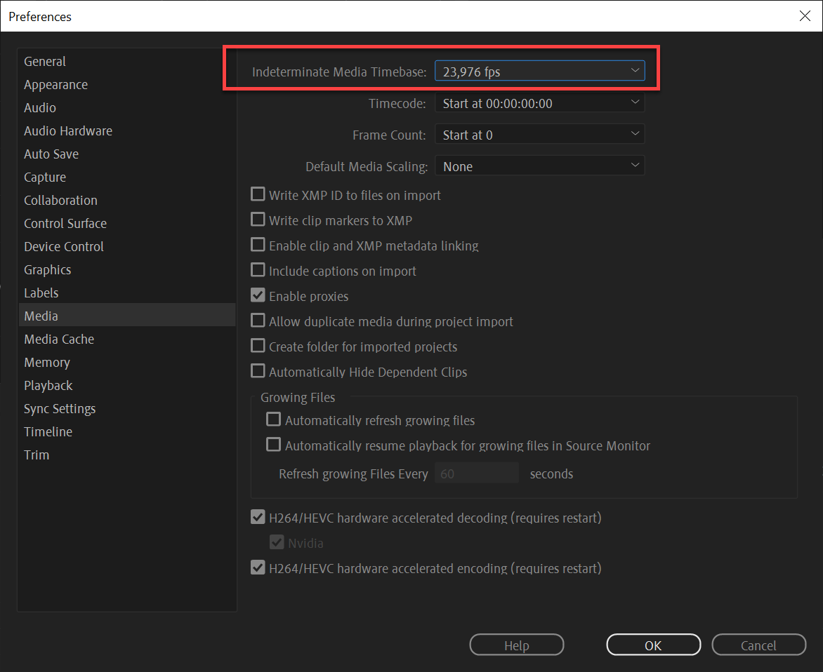
Task: Toggle Automatically Hide Dependent Clips
Action: (258, 371)
